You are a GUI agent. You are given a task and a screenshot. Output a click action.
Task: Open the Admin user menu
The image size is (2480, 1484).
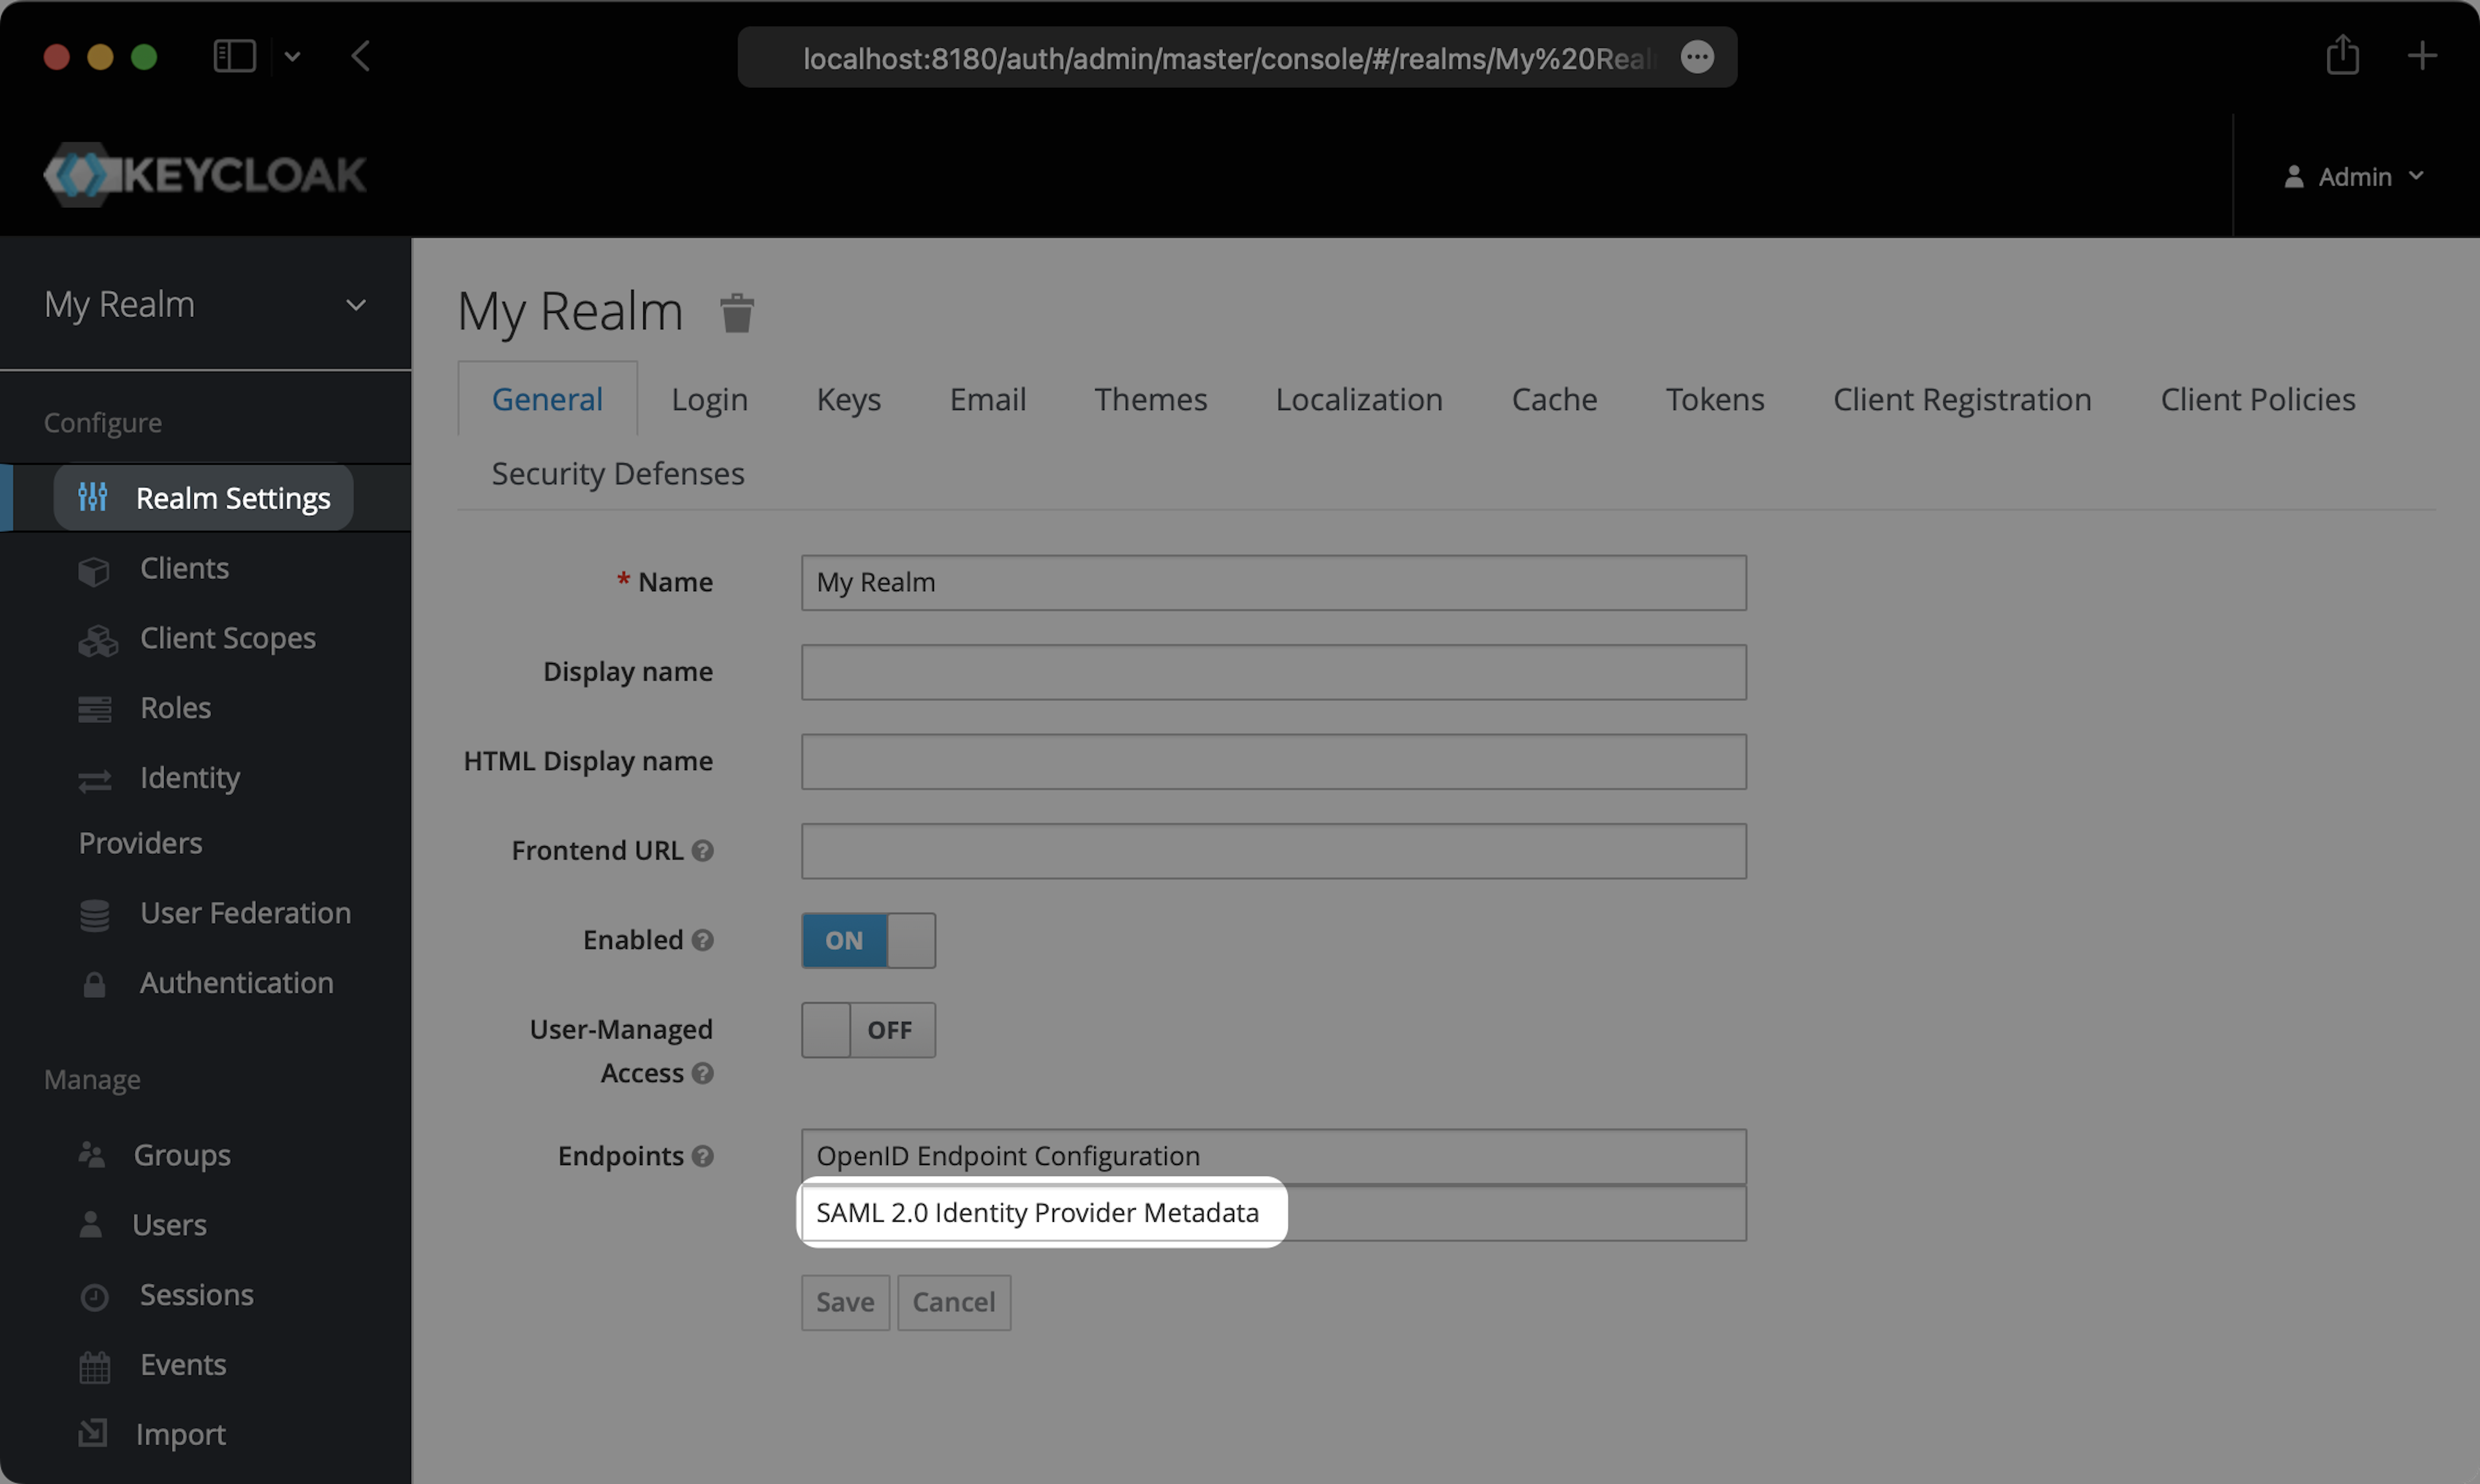tap(2354, 177)
